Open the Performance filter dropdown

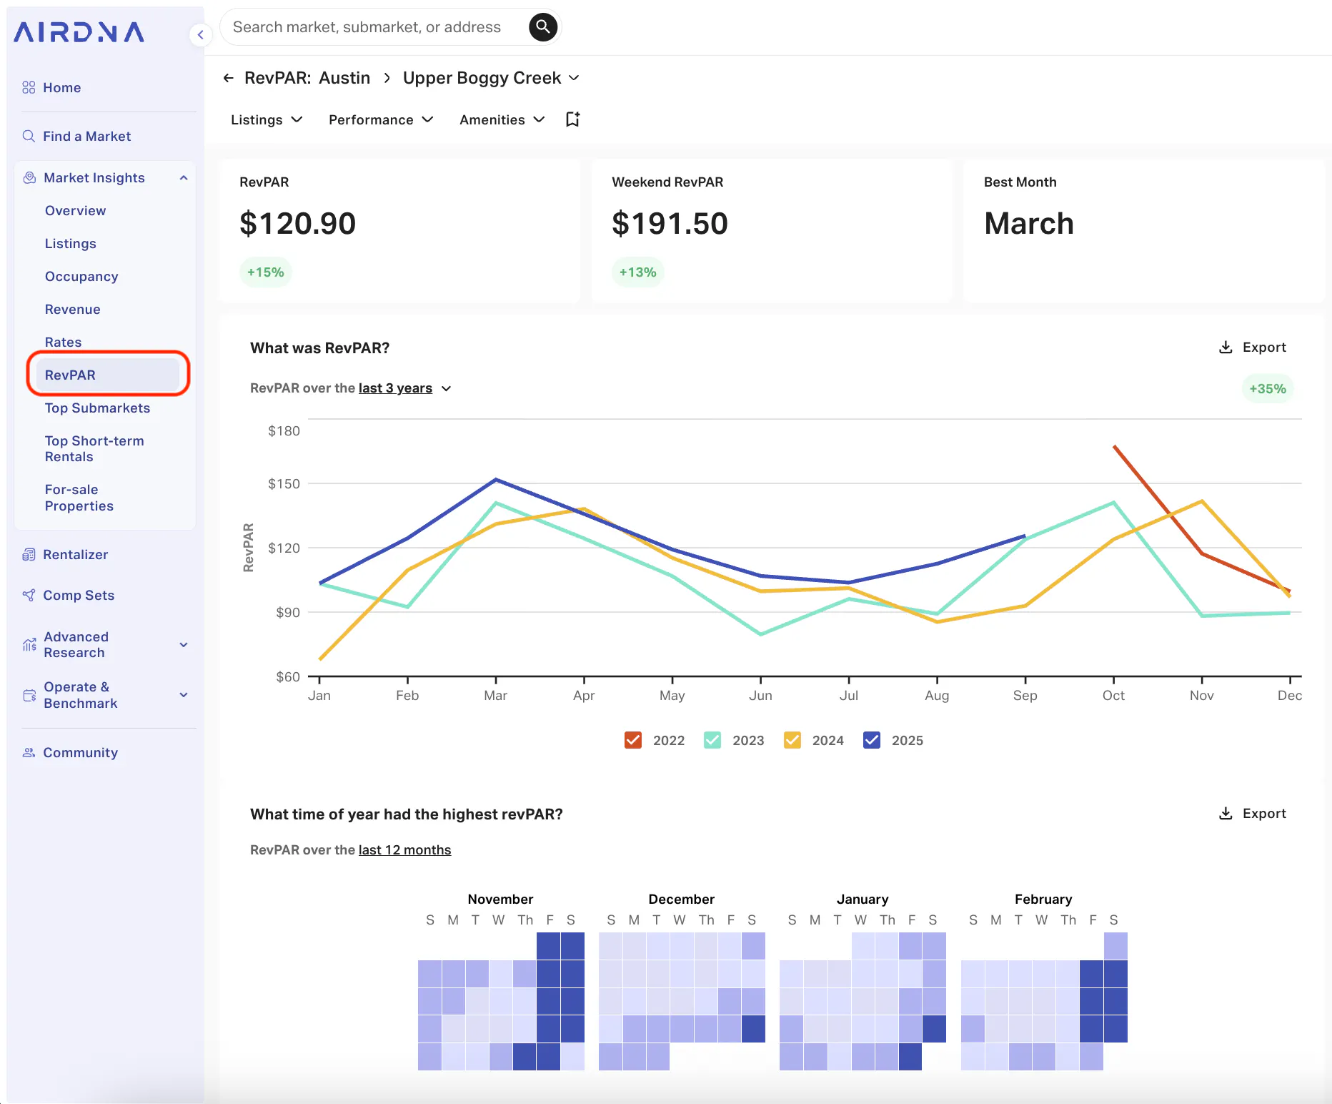pos(381,119)
